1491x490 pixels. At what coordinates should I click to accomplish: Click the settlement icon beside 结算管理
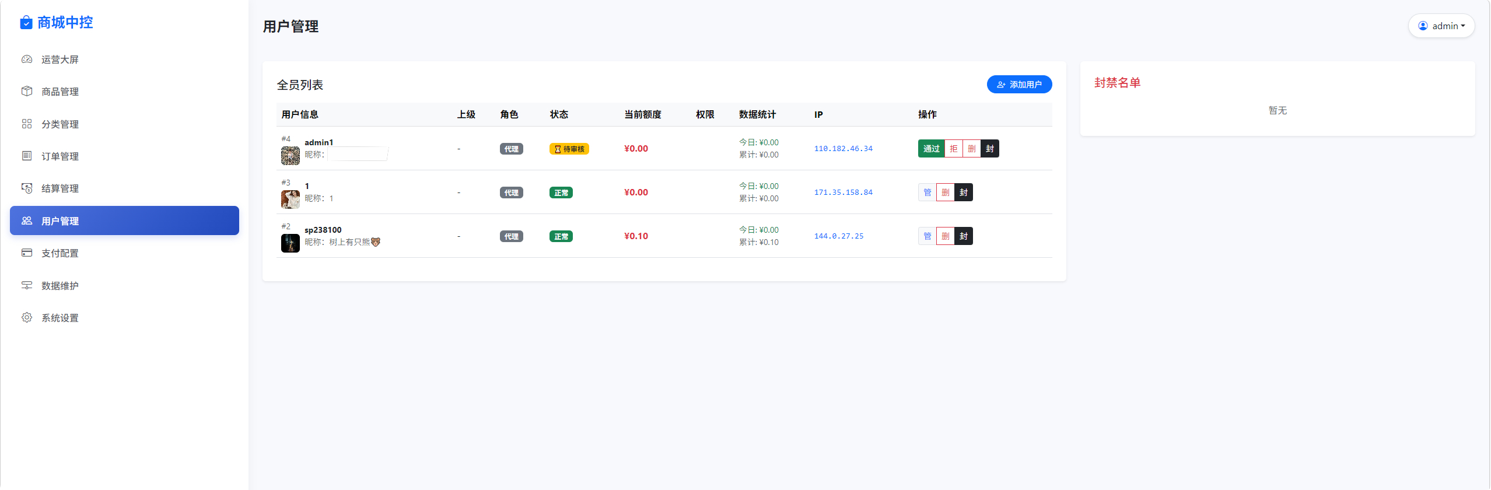point(27,188)
